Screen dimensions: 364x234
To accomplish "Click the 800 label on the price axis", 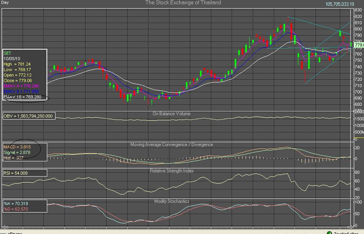I will 359,29.
